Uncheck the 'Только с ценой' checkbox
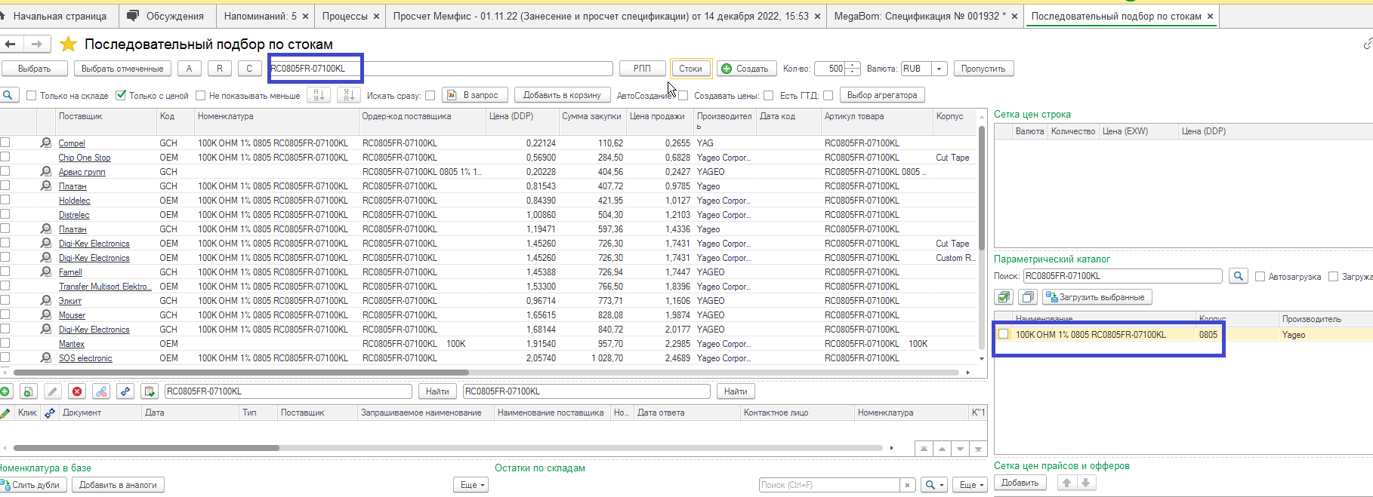Image resolution: width=1373 pixels, height=497 pixels. click(121, 96)
